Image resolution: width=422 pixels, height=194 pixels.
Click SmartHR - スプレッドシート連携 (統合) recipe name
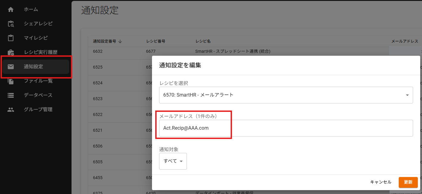[233, 51]
